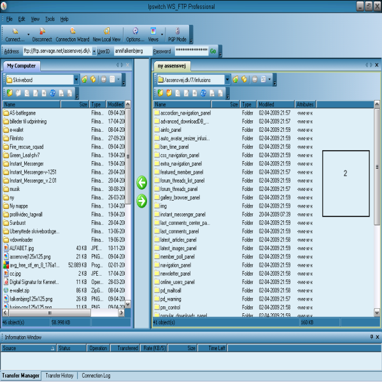Screen dimensions: 382x382
Task: Open the Skrivebord folder dropdown
Action: [x=76, y=80]
